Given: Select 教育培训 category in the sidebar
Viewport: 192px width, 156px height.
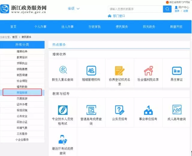Looking at the screenshot, I should click(22, 57).
